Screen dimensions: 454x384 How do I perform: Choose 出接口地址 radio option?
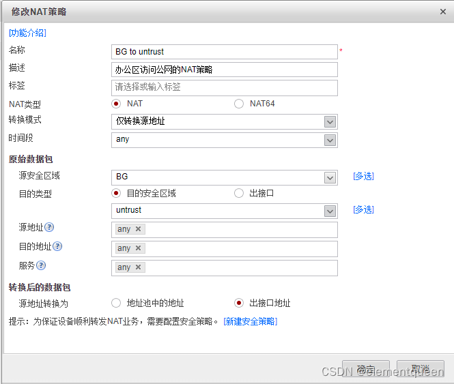click(x=239, y=303)
